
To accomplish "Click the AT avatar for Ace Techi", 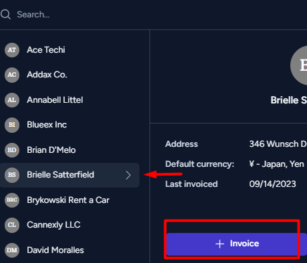I will (12, 50).
